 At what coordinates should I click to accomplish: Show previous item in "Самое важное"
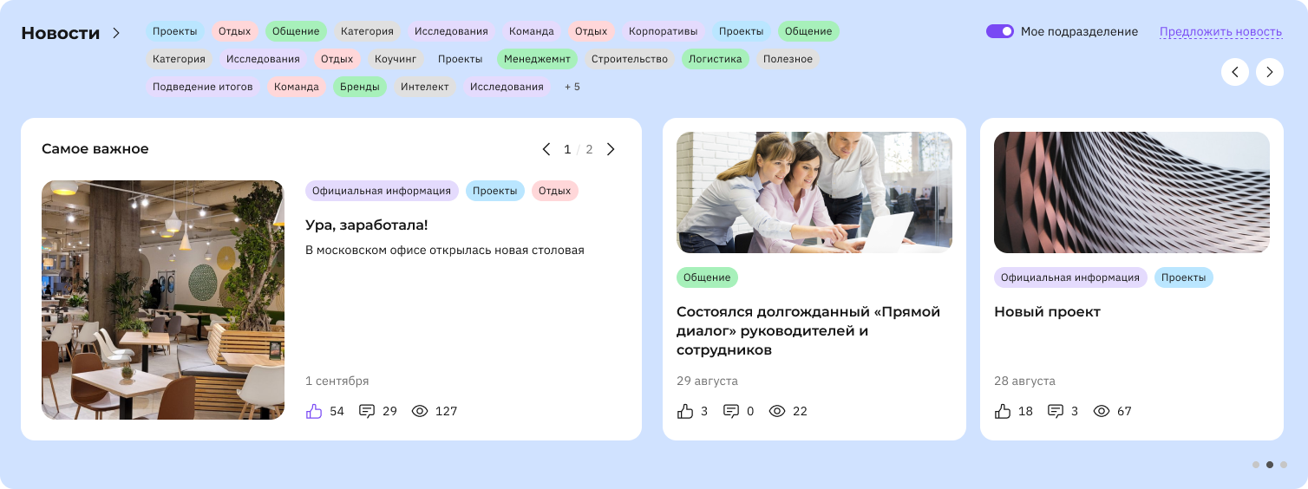pyautogui.click(x=546, y=149)
